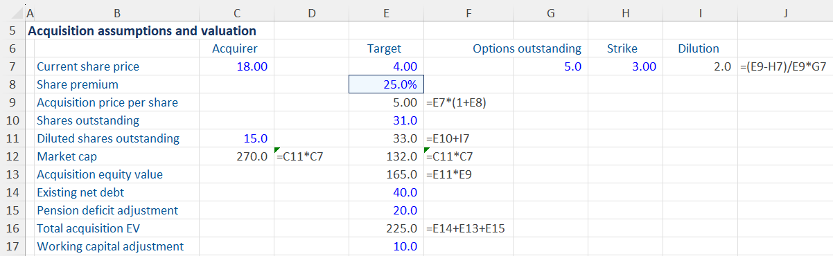Select dilution value 2.0
Viewport: 833px width, 256px height.
click(723, 66)
